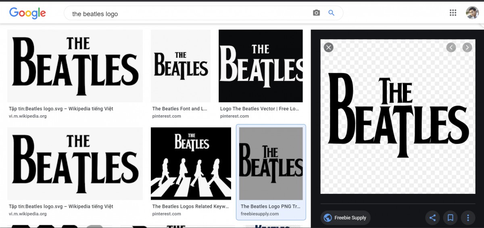Close the image preview panel
This screenshot has height=228, width=484.
coord(329,48)
